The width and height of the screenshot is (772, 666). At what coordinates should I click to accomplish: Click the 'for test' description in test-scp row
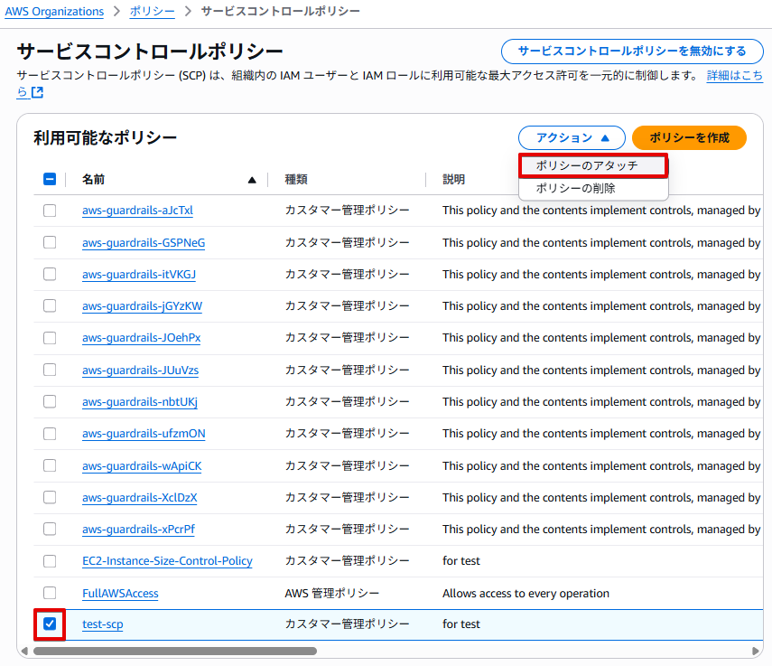(x=460, y=624)
